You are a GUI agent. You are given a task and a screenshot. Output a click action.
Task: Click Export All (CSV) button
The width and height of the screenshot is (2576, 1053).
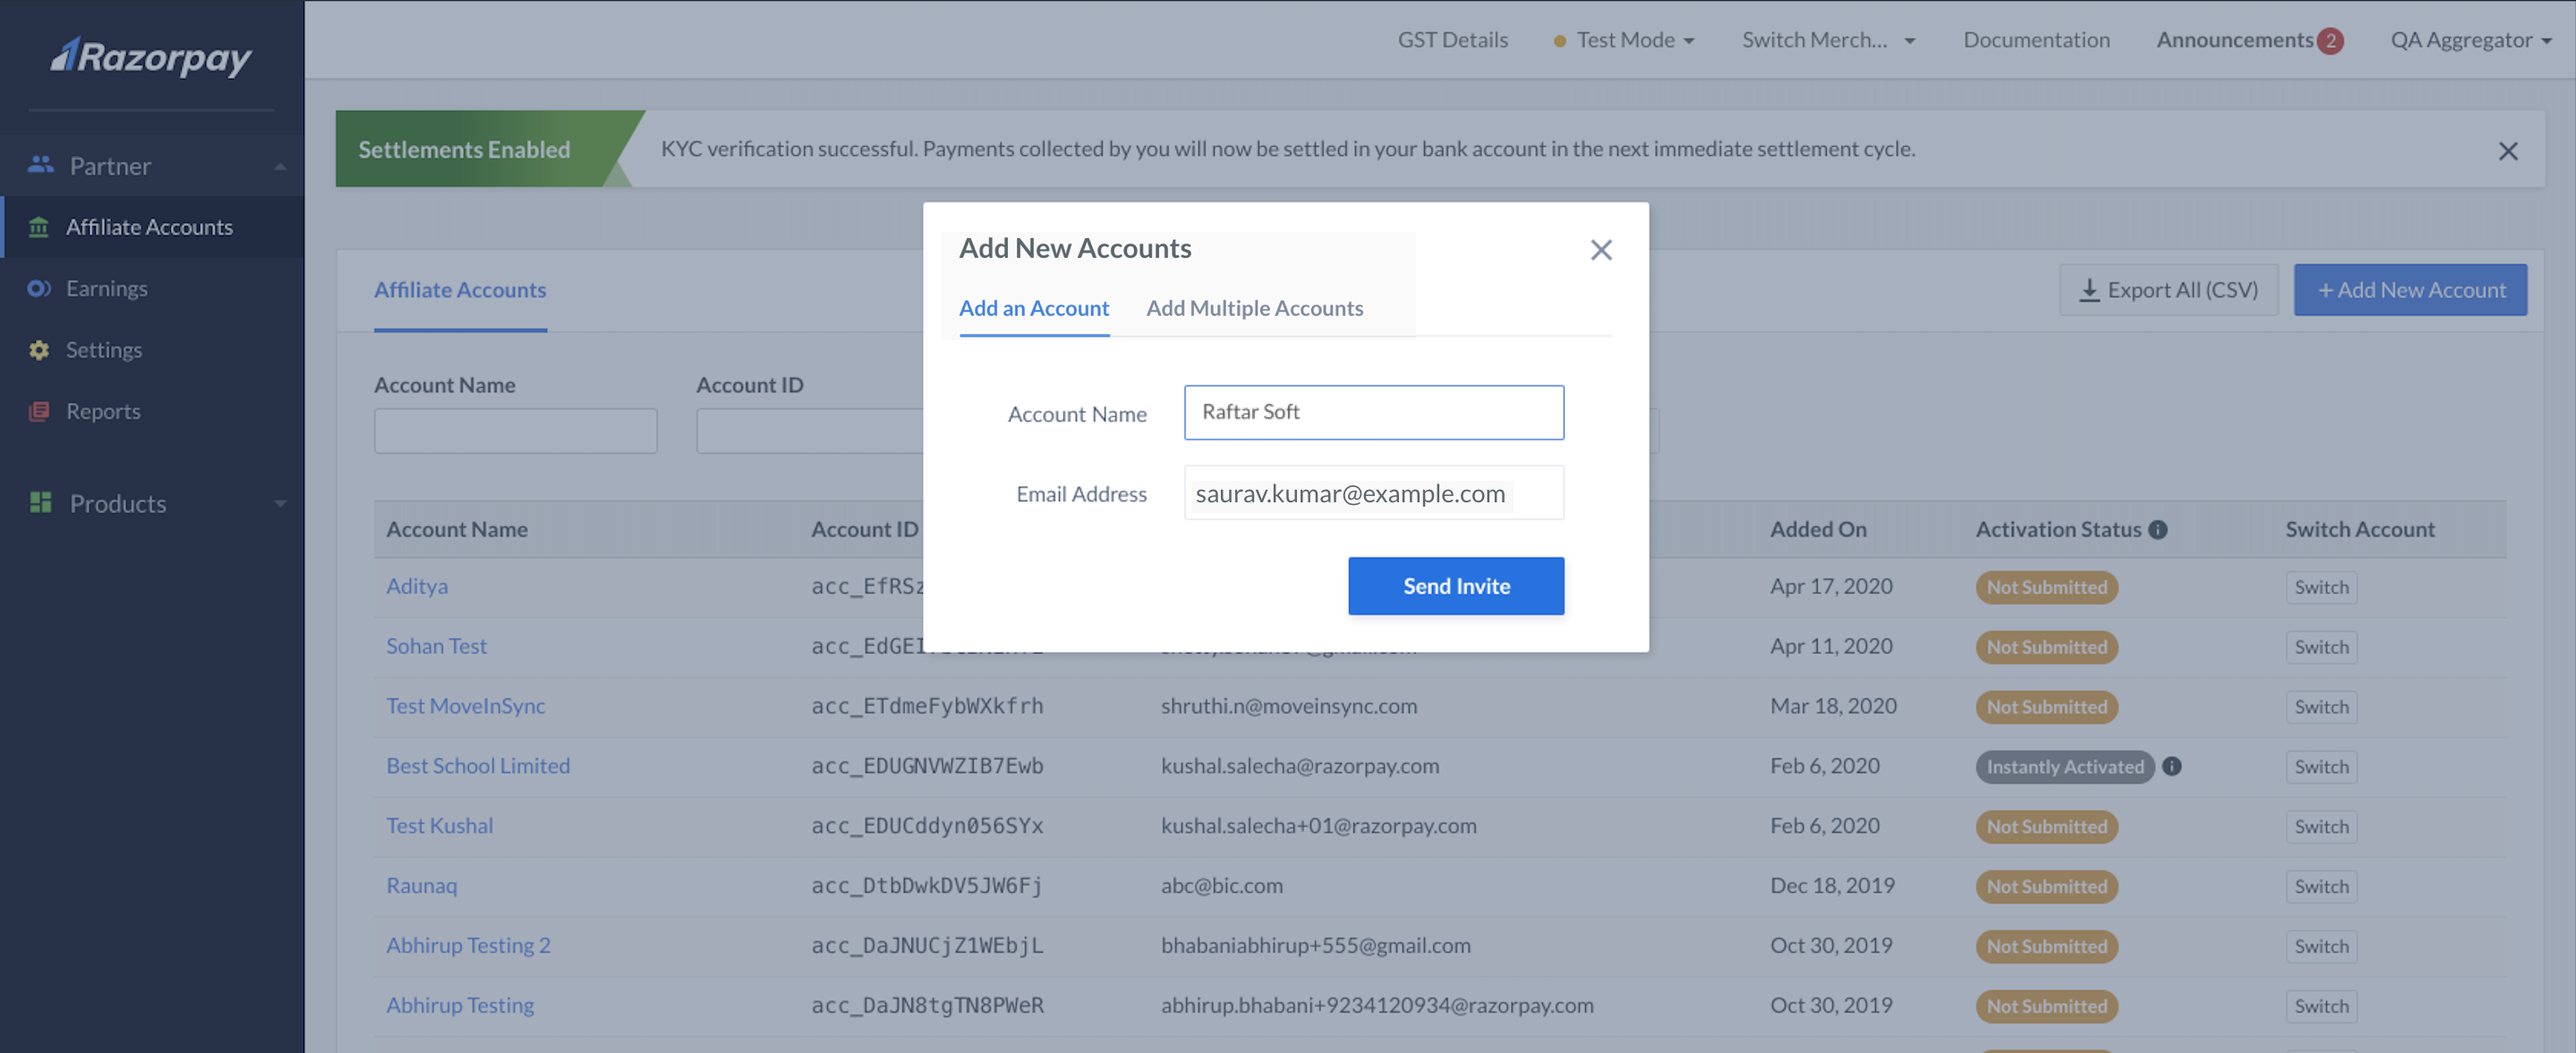2168,290
